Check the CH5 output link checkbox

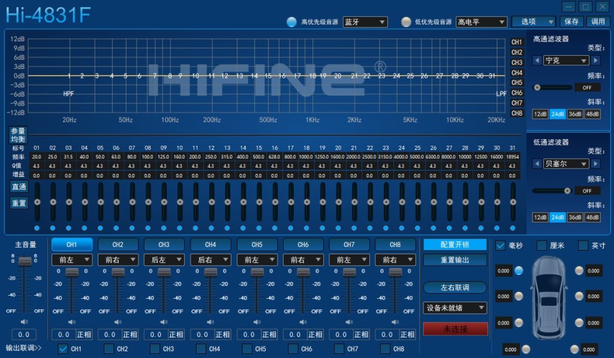tap(247, 348)
